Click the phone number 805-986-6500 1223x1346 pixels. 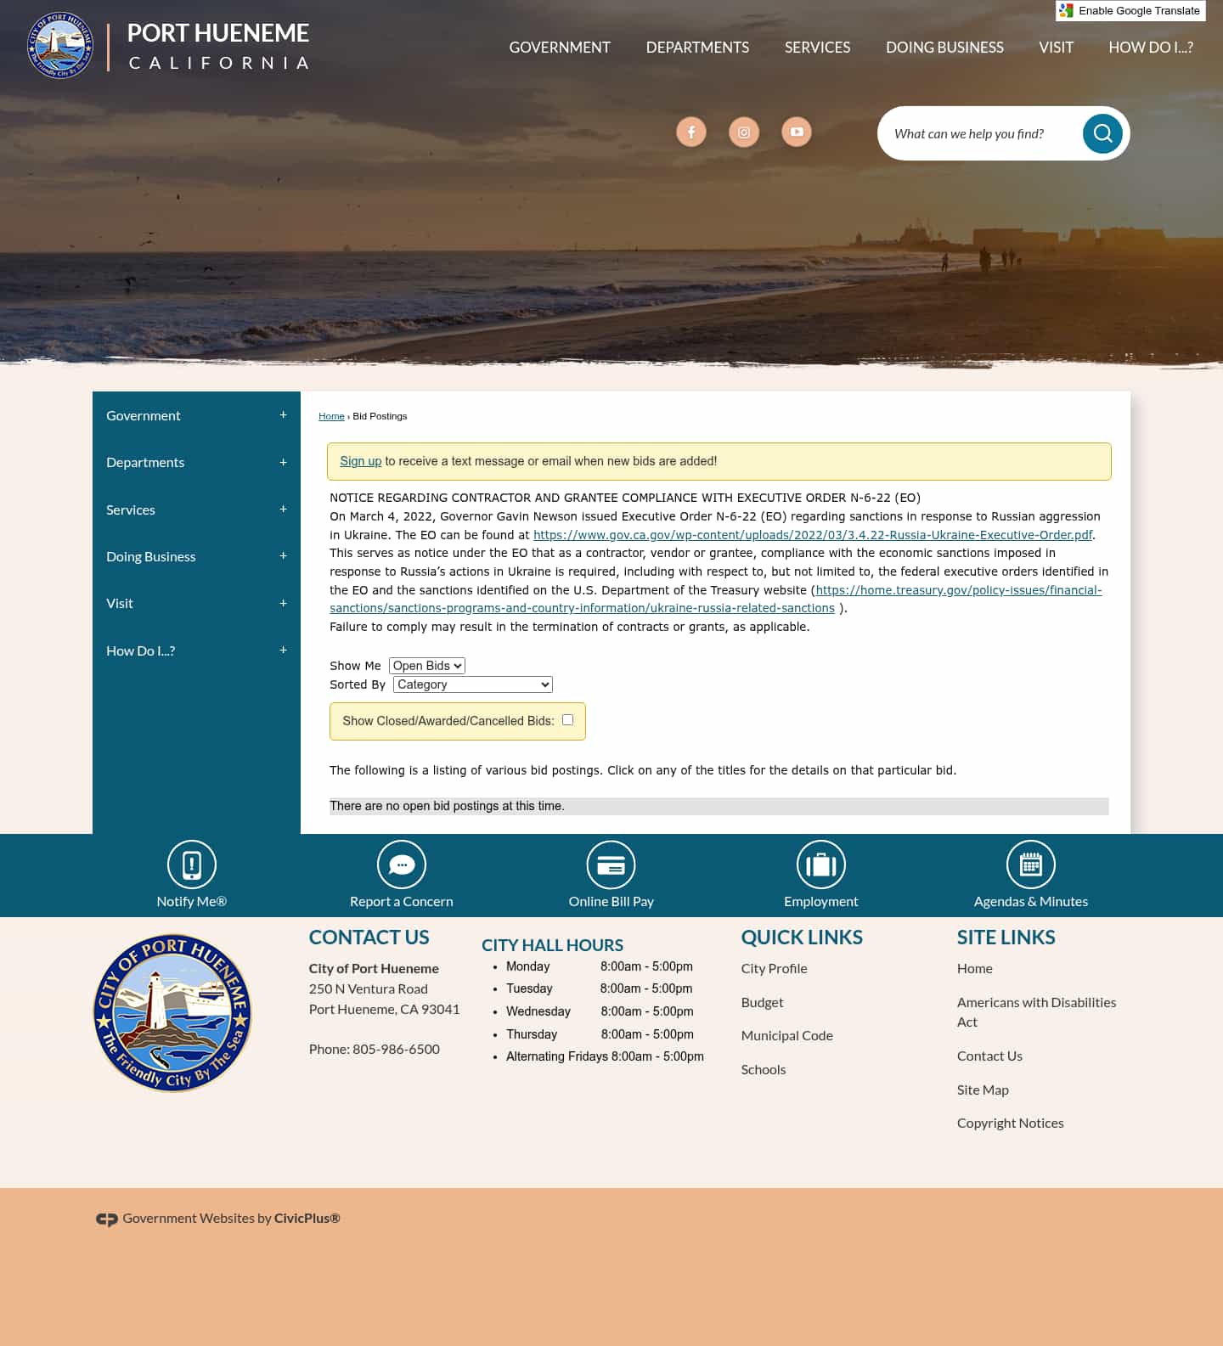click(396, 1049)
